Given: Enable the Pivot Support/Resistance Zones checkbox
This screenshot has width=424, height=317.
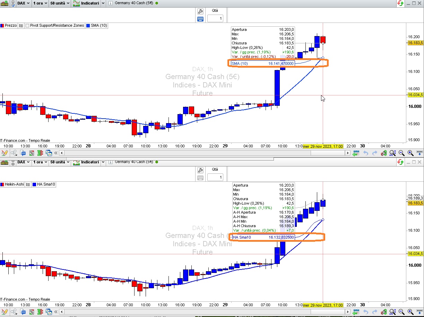Looking at the screenshot, I should coord(27,25).
